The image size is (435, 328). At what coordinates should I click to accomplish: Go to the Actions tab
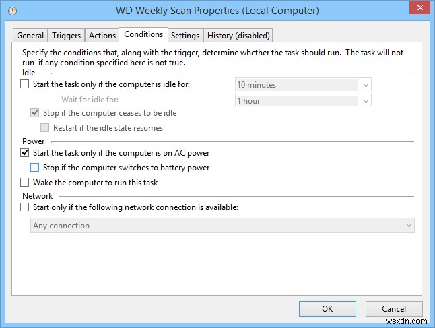point(102,36)
